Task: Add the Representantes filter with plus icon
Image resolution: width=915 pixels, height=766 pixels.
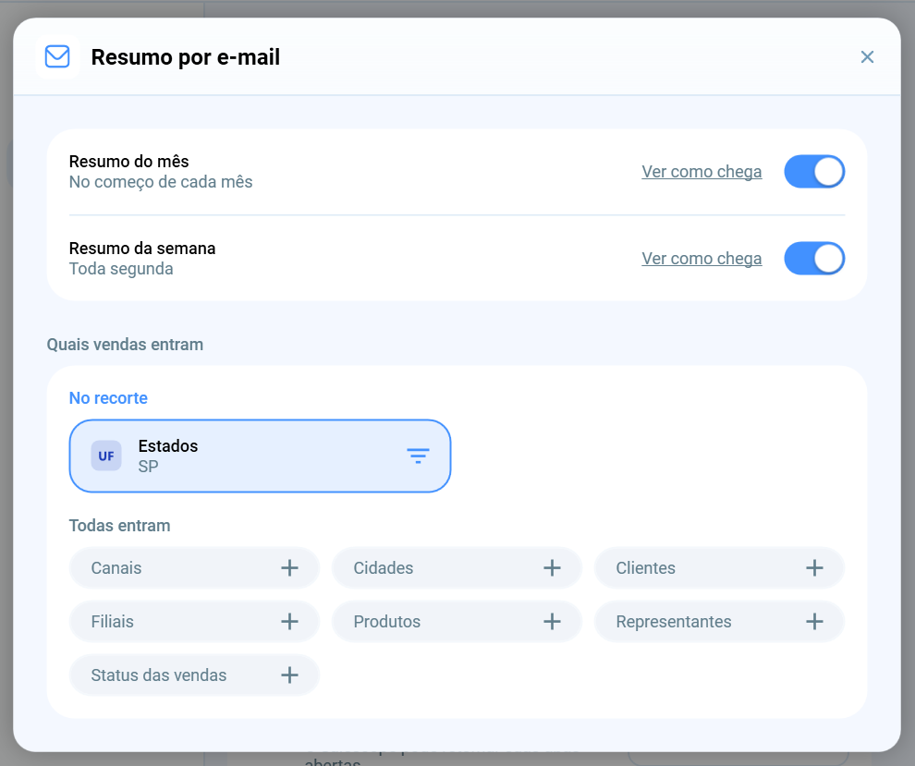Action: pos(814,621)
